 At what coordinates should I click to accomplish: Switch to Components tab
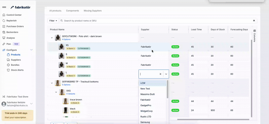tap(73, 11)
